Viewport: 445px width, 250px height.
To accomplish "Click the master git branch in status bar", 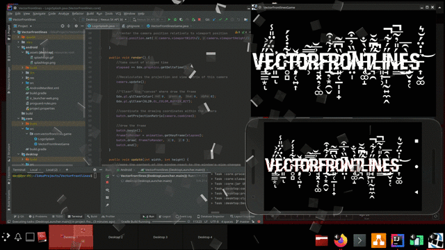I will tap(243, 222).
